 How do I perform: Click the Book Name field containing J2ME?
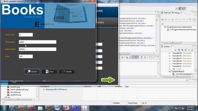click(x=37, y=42)
